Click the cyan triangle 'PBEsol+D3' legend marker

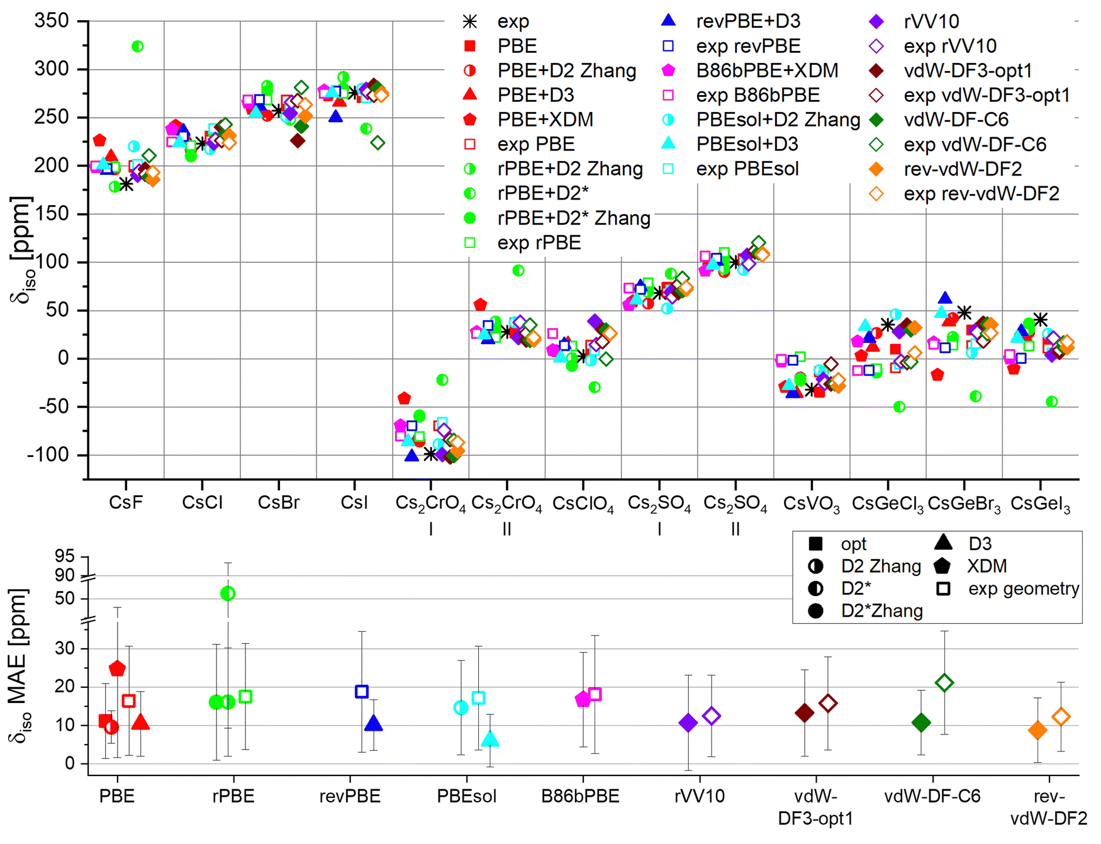[669, 143]
